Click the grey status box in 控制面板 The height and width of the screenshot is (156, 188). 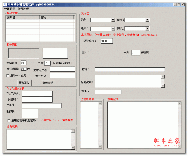pyautogui.click(x=23, y=53)
